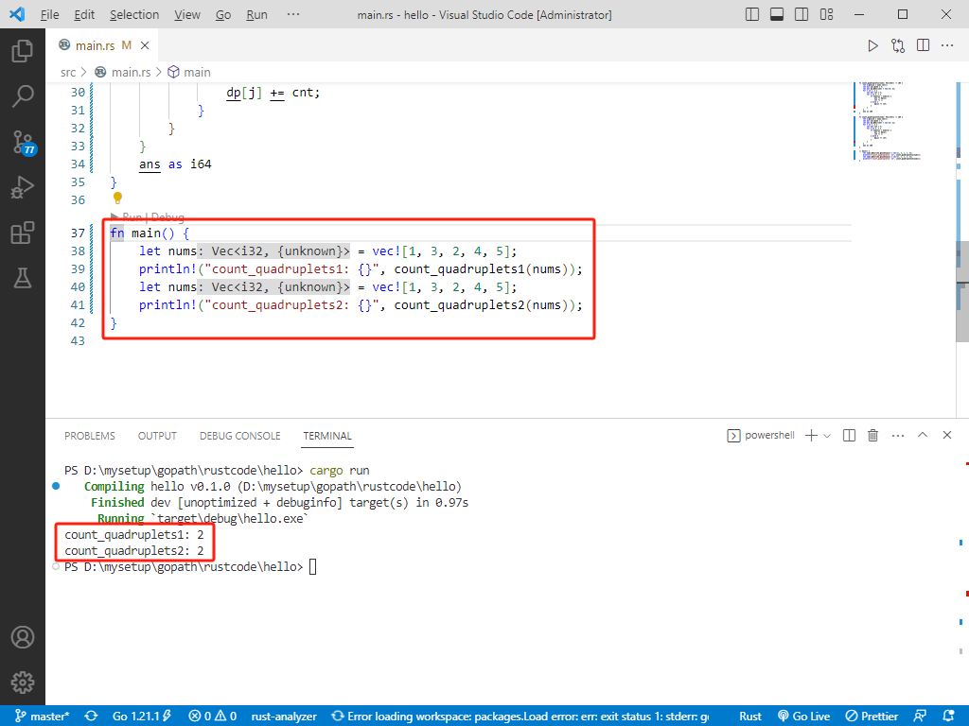Open changes compare icon in editor toolbar
Viewport: 969px width, 726px height.
898,45
